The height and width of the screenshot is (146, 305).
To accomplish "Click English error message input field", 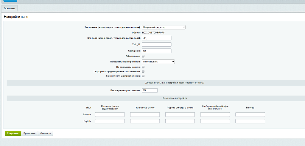I will point(215,121).
